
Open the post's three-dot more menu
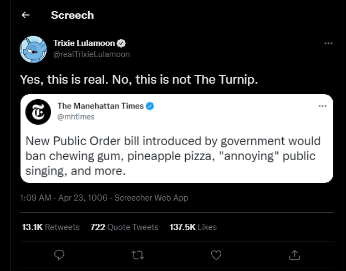coord(328,43)
